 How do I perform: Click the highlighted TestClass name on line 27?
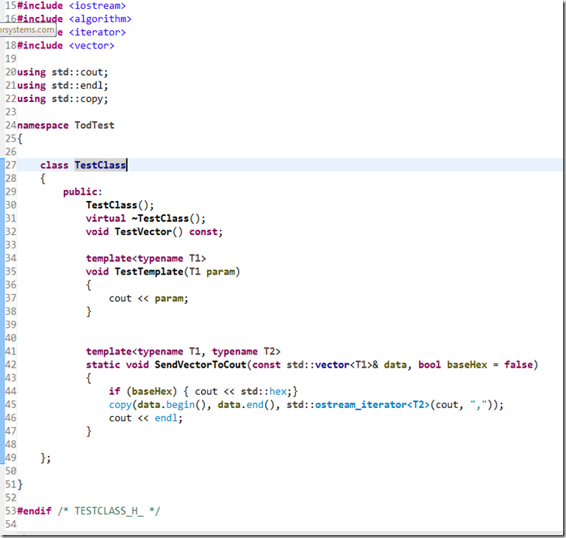(101, 165)
